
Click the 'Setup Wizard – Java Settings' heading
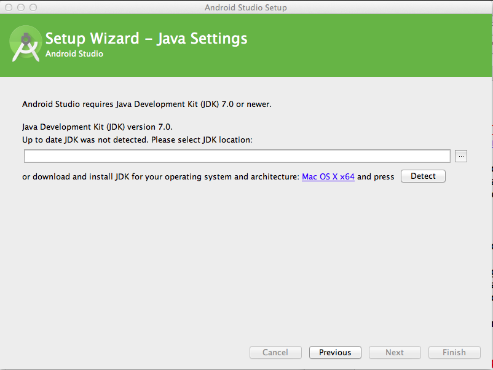click(x=146, y=38)
